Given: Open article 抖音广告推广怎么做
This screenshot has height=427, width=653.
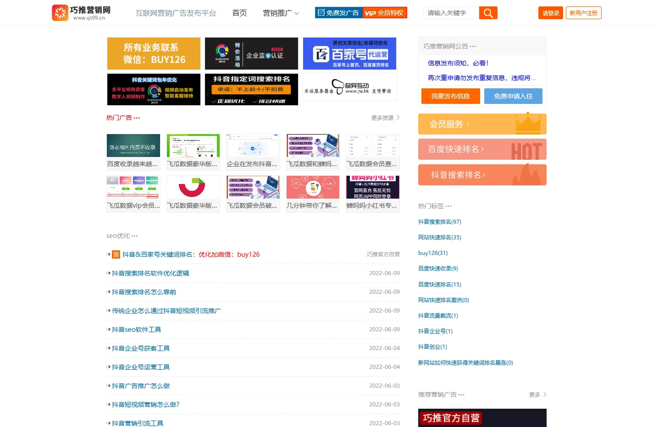Looking at the screenshot, I should [x=141, y=386].
